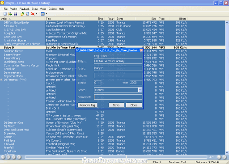Click playlist scrollbar up arrow
Image resolution: width=229 pixels, height=164 pixels.
click(227, 22)
